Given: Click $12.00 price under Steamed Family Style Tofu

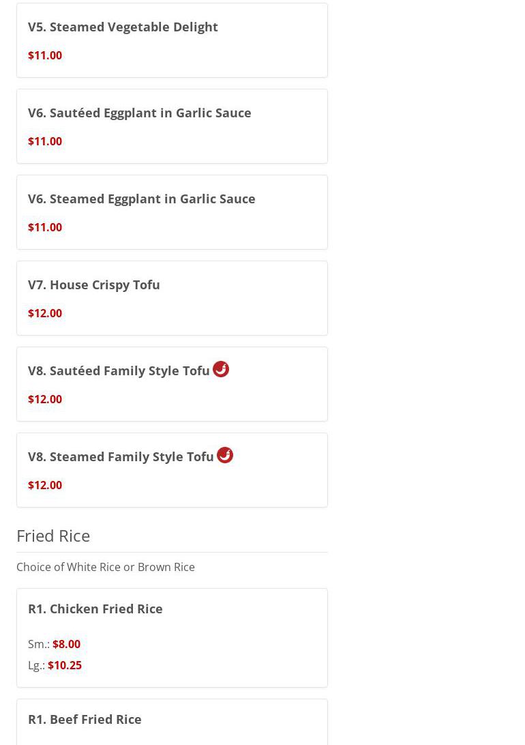Looking at the screenshot, I should [x=45, y=485].
